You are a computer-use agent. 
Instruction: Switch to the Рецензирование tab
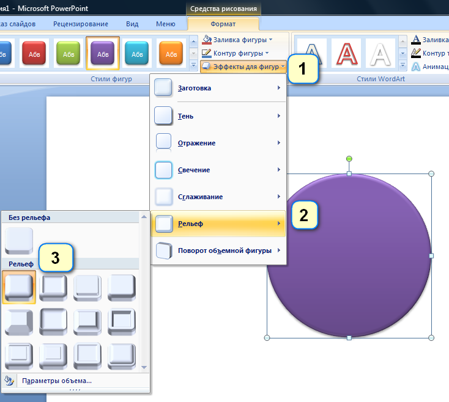tap(81, 24)
